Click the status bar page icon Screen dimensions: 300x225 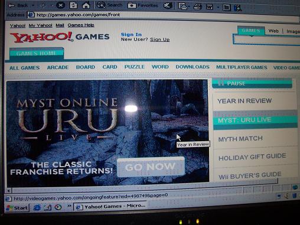pyautogui.click(x=8, y=199)
